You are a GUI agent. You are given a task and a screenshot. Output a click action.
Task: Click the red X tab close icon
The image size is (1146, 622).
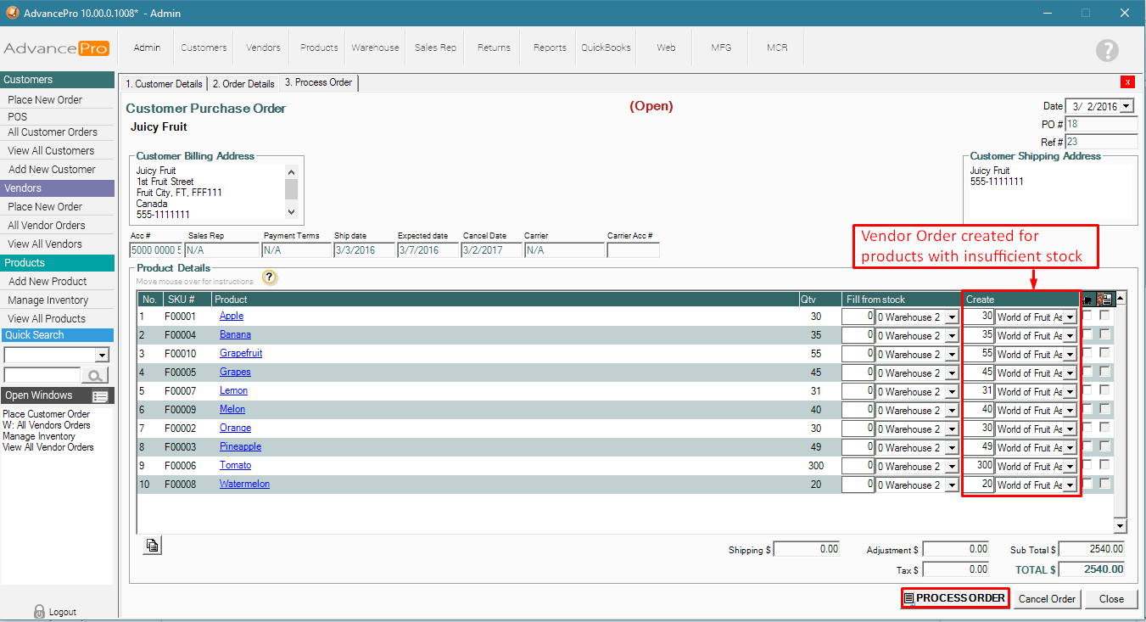[x=1127, y=82]
